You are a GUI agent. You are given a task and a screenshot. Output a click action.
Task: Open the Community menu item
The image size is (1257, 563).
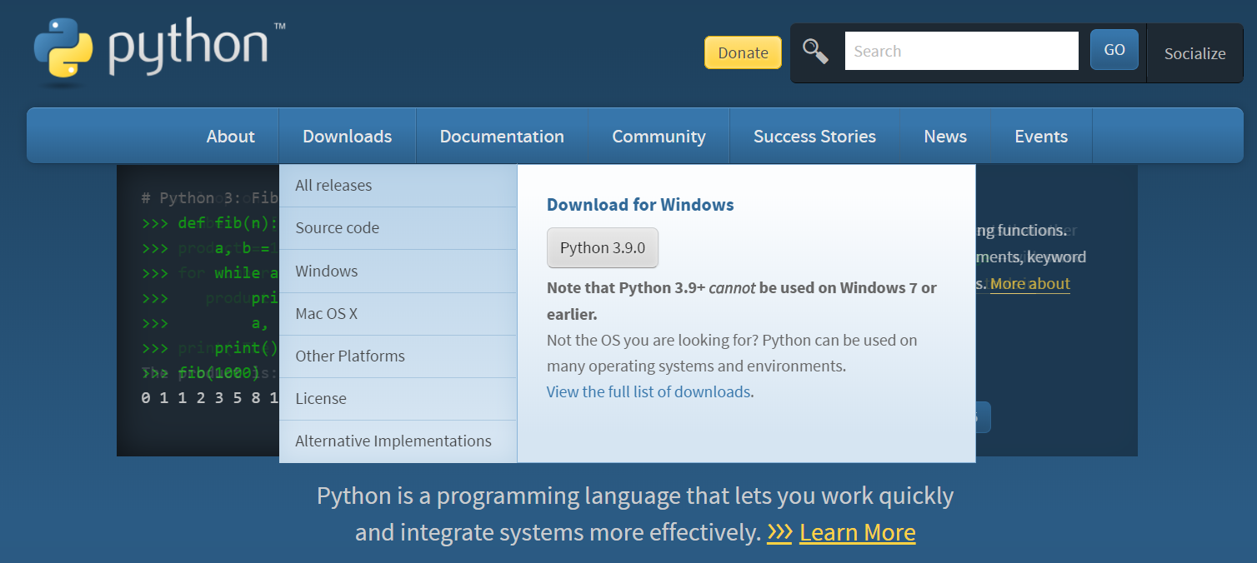pyautogui.click(x=659, y=136)
